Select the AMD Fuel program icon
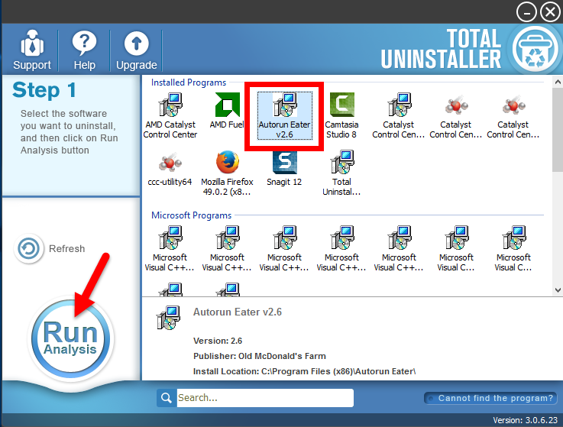This screenshot has width=563, height=427. (227, 110)
